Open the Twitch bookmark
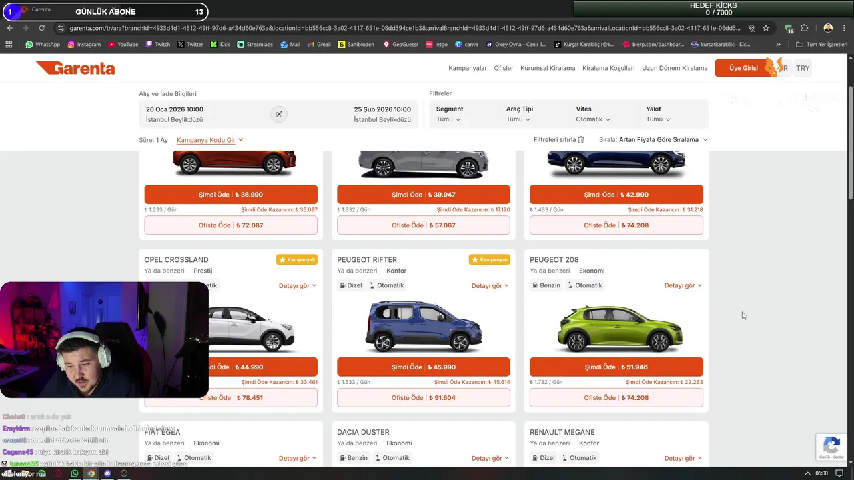Screen dimensions: 854x480 157,45
